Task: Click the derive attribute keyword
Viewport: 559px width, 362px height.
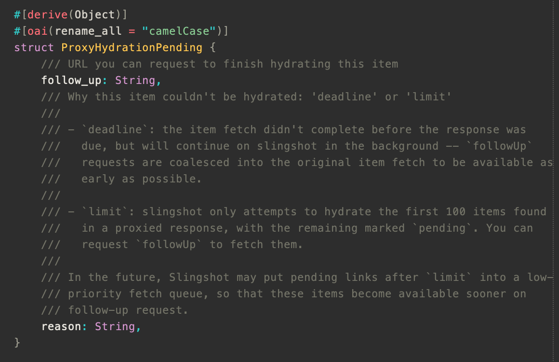Action: [x=48, y=14]
